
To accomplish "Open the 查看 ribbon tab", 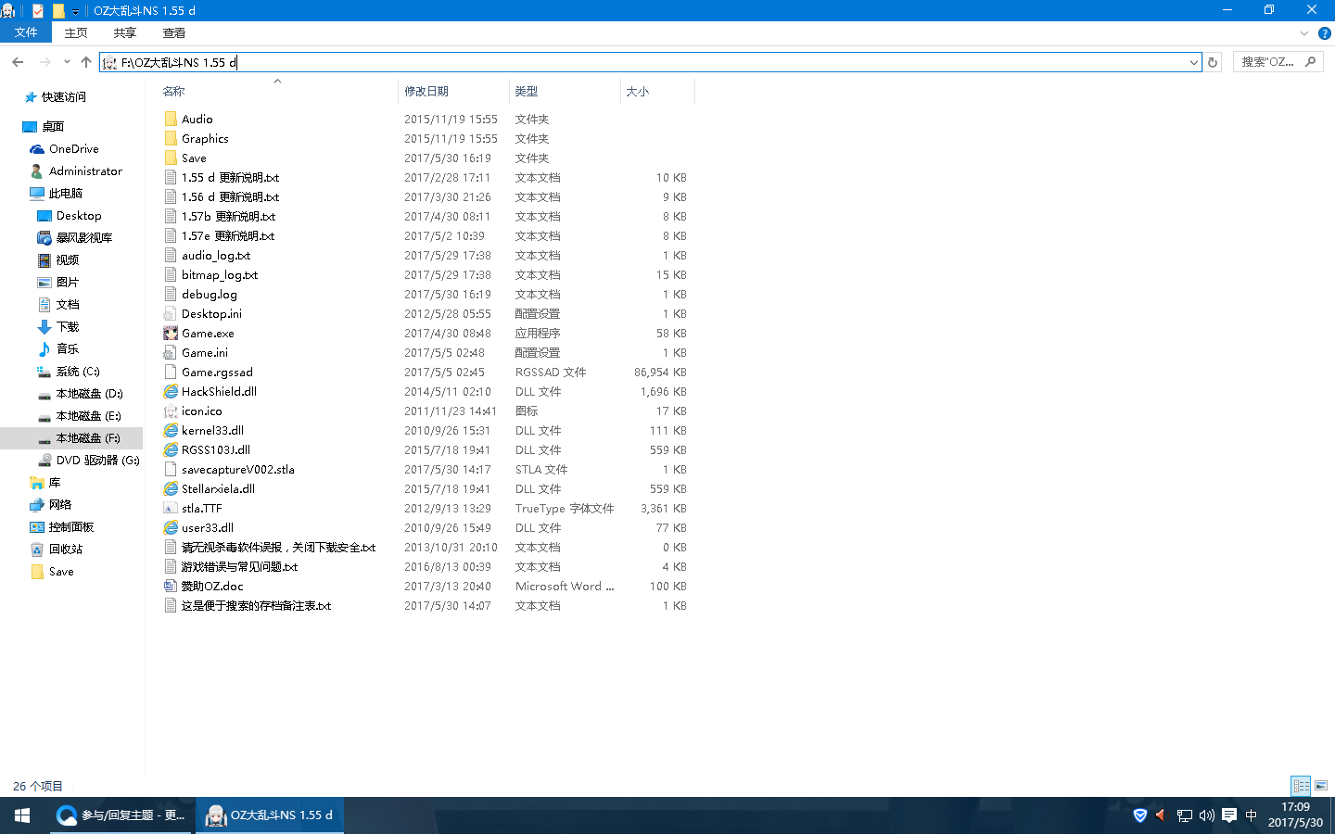I will 174,32.
